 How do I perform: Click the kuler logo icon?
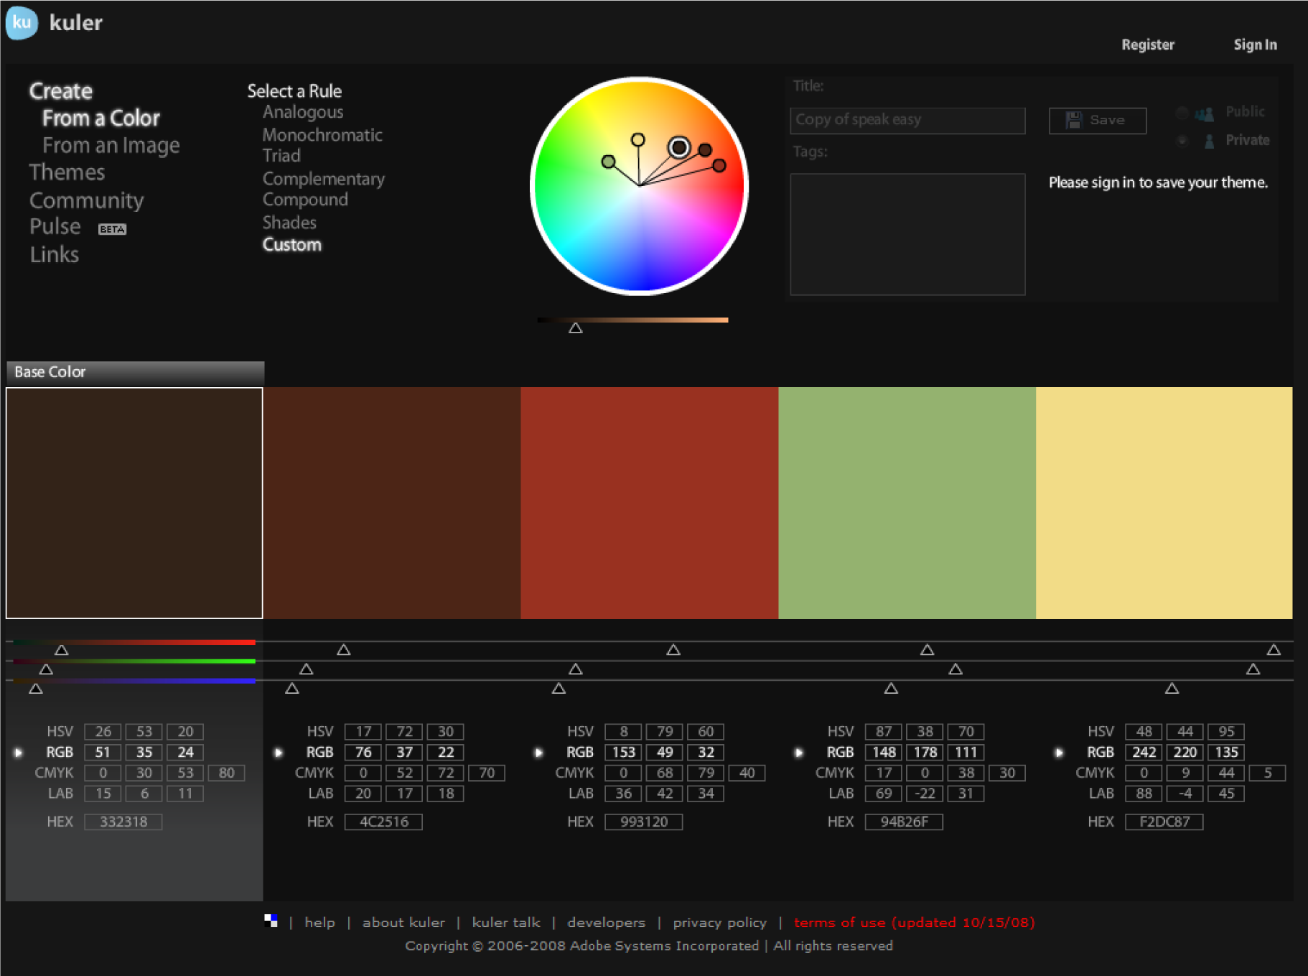22,22
